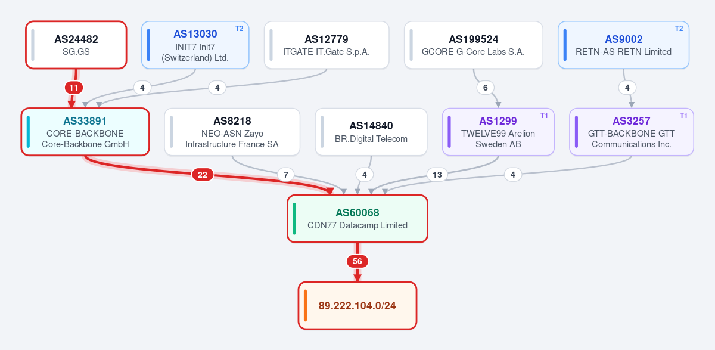Click the 13 edge count badge
Screen dimensions: 715x350
click(x=437, y=175)
